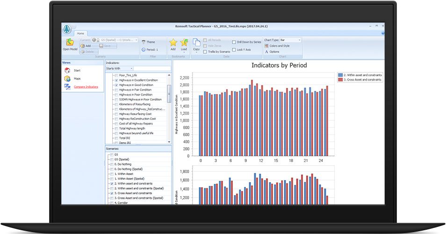Select the G5 scenario row
The height and width of the screenshot is (234, 446).
(116, 155)
